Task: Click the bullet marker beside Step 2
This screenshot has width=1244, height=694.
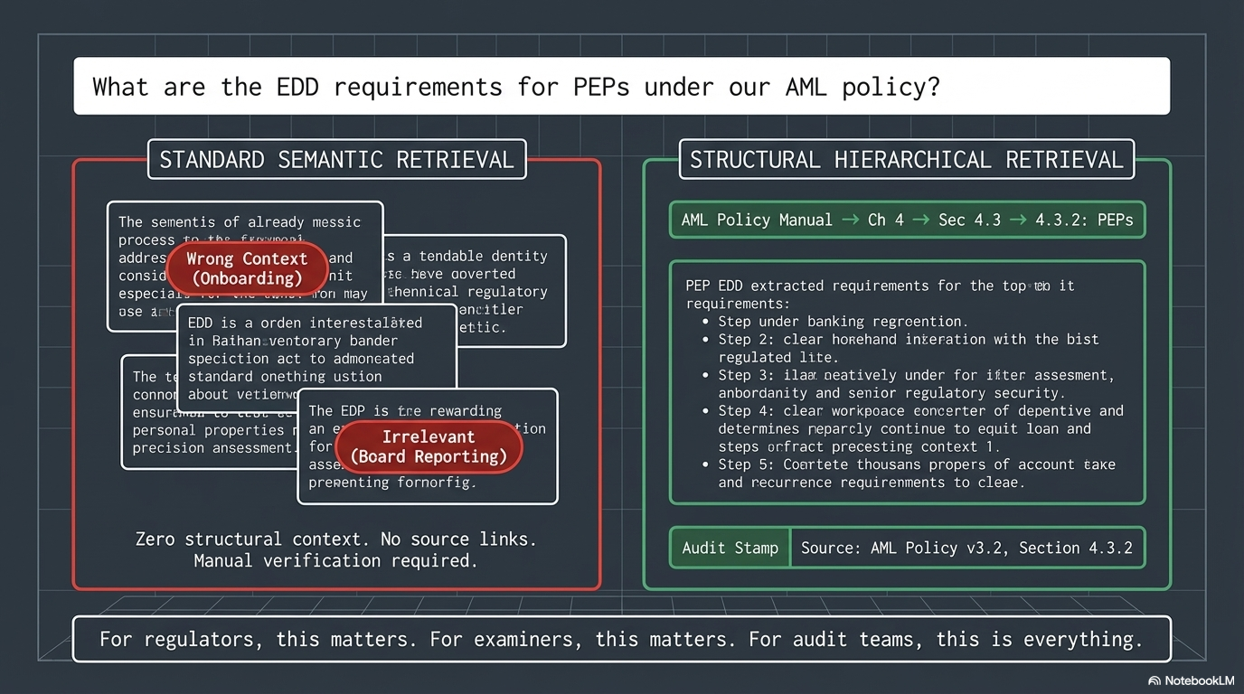Action: click(705, 339)
